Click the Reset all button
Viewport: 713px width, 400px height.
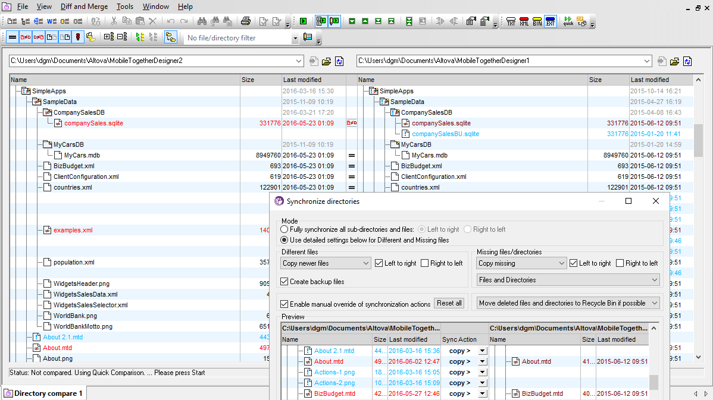coord(449,303)
